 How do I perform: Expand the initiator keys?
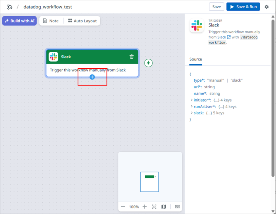click(192, 100)
